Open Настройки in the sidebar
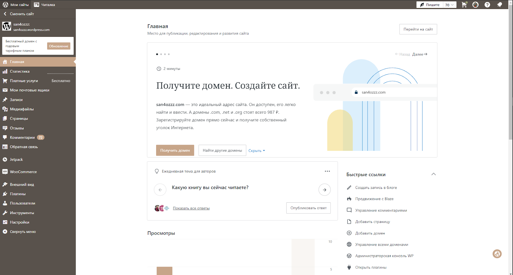The height and width of the screenshot is (275, 513). (x=38, y=222)
